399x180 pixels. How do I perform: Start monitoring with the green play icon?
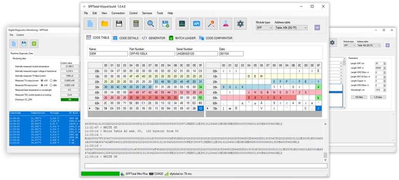click(34, 44)
